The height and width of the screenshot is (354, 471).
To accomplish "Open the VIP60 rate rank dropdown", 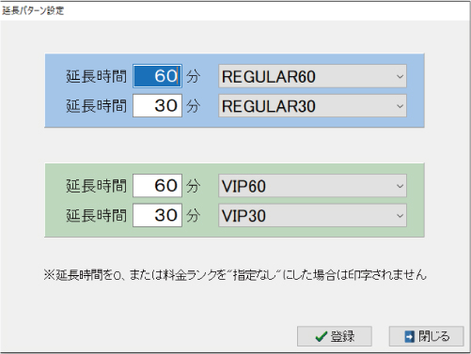I will (x=312, y=186).
